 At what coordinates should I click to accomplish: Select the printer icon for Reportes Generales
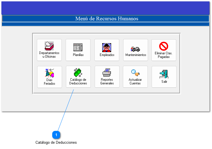click(107, 73)
